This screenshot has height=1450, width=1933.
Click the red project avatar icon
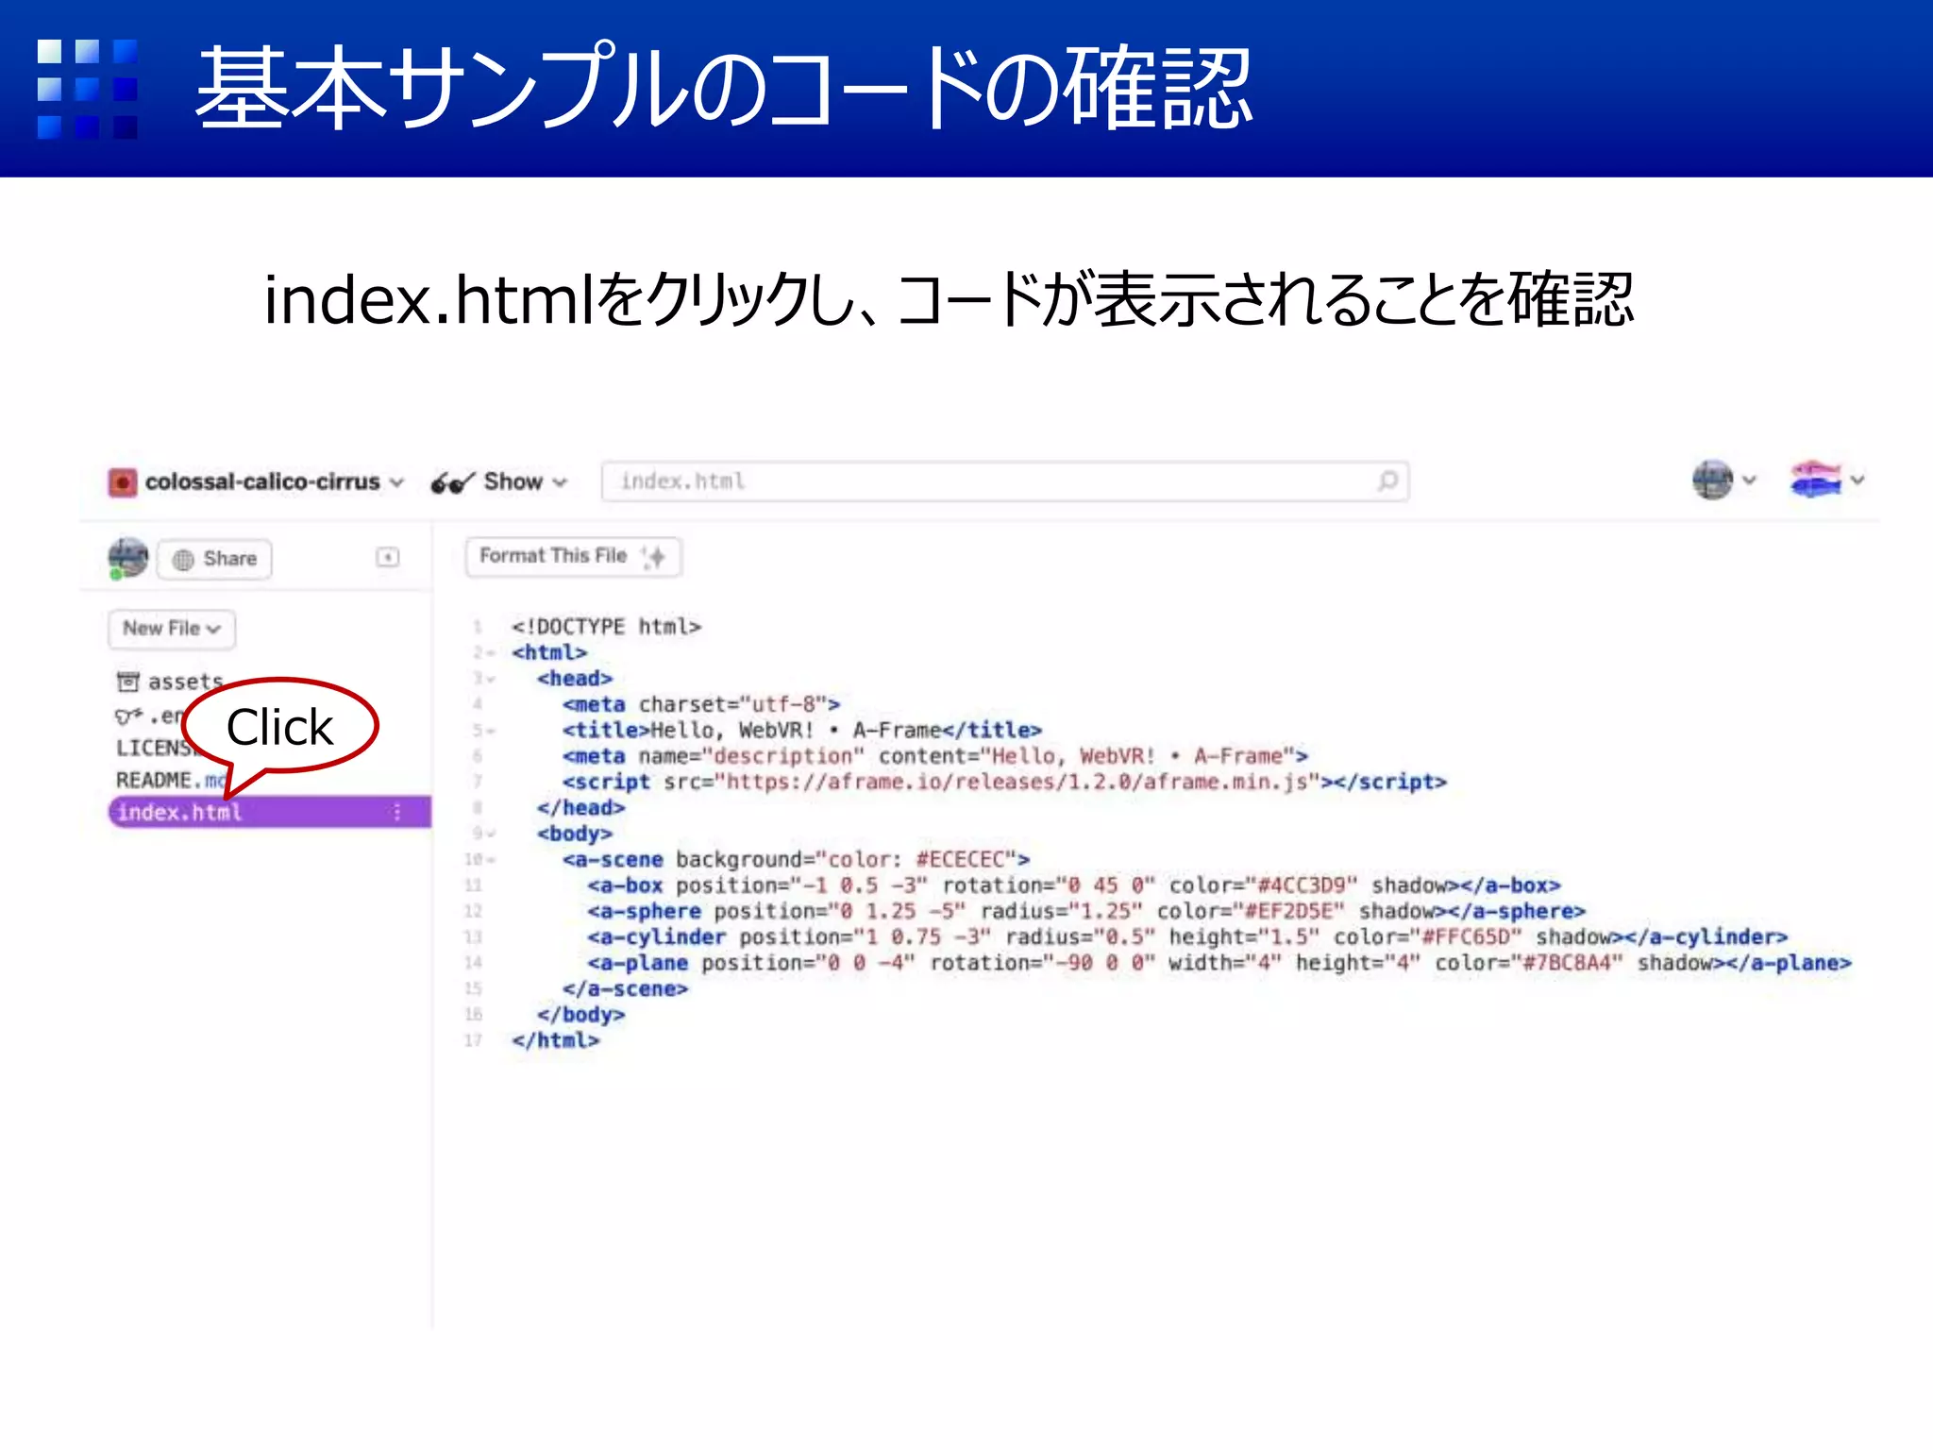(x=123, y=482)
